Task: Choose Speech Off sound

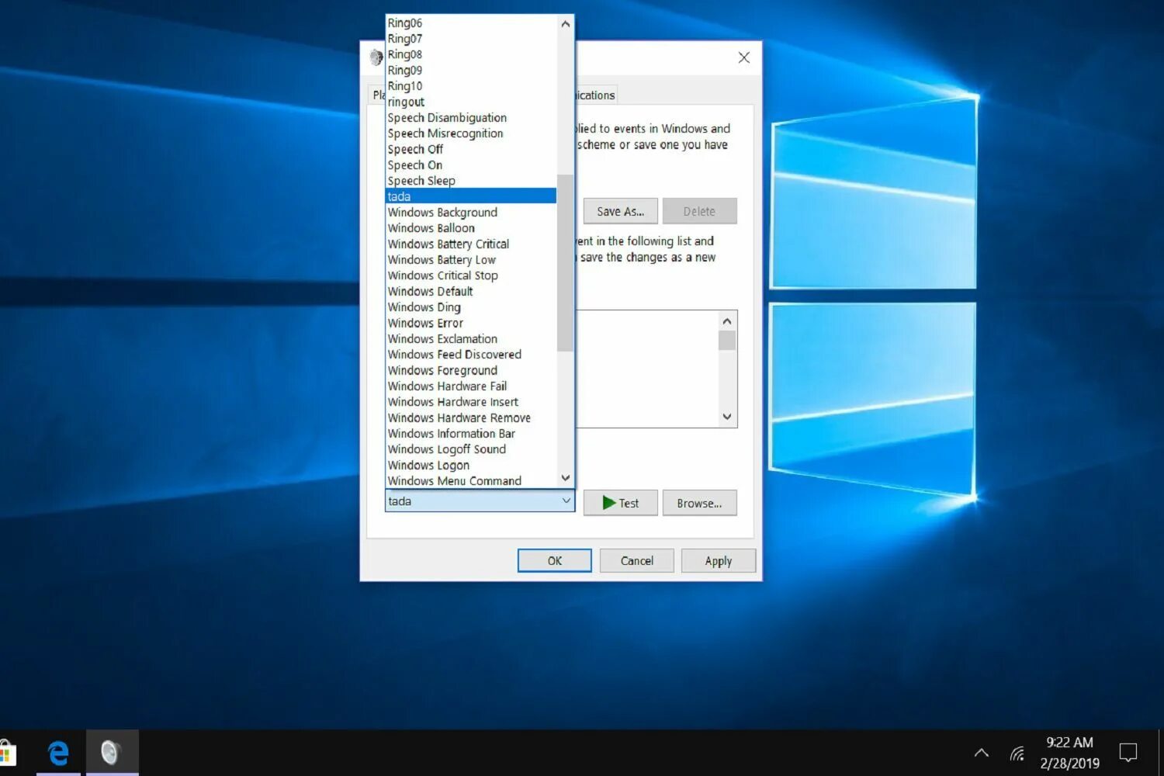Action: [x=471, y=149]
